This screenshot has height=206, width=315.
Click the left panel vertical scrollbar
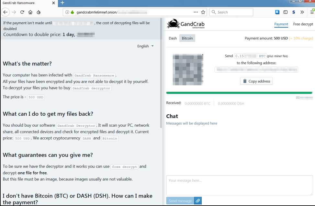point(161,73)
